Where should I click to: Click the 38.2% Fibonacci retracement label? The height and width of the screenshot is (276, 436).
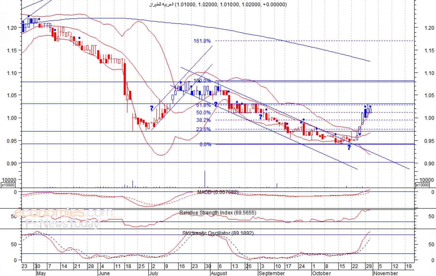click(x=203, y=120)
